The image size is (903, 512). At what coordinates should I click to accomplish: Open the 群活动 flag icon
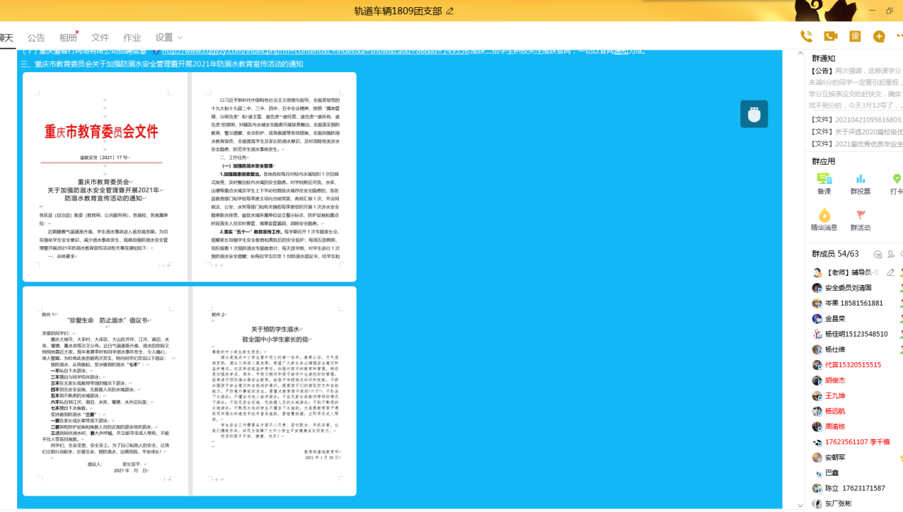(x=860, y=220)
